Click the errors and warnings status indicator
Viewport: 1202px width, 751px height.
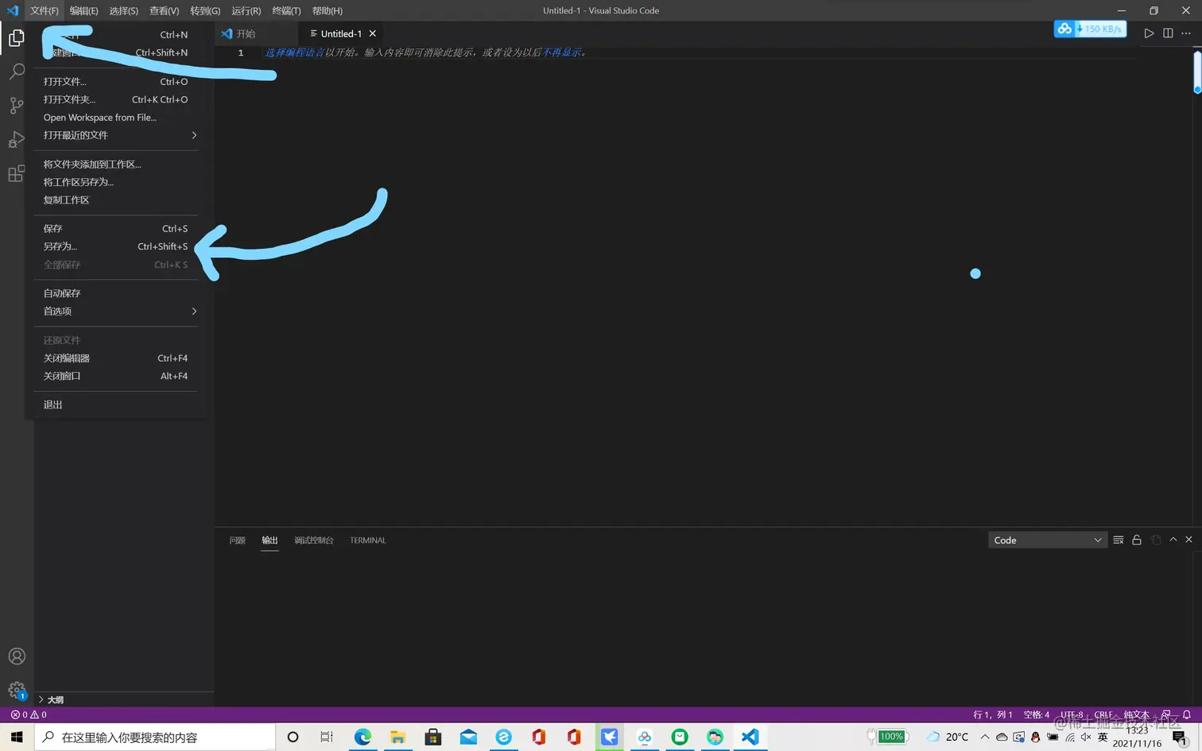pyautogui.click(x=29, y=714)
